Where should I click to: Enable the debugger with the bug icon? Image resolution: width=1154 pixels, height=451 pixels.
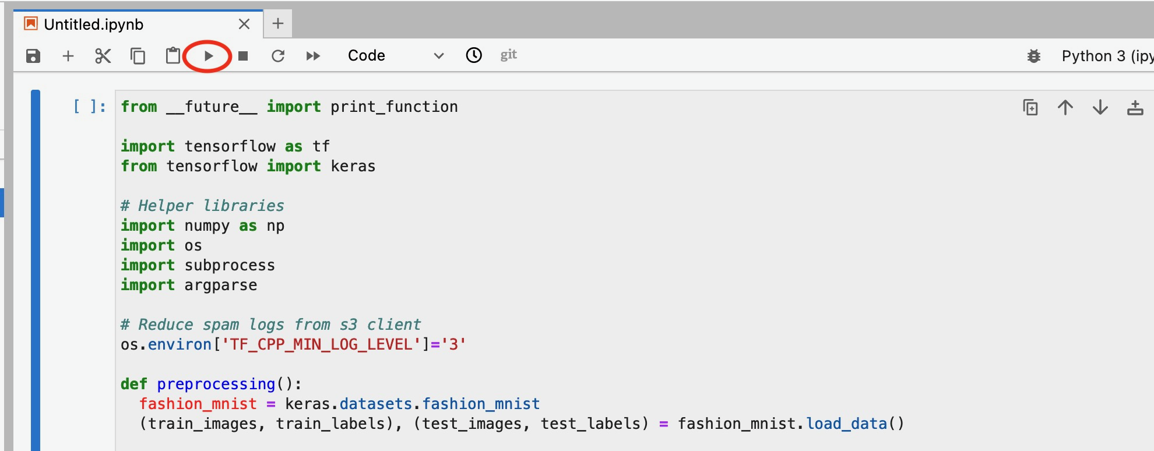pyautogui.click(x=1034, y=56)
